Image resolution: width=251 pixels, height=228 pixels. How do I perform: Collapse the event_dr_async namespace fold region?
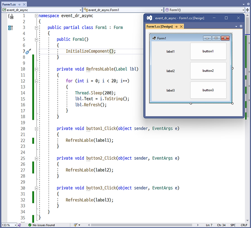pyautogui.click(x=36, y=16)
